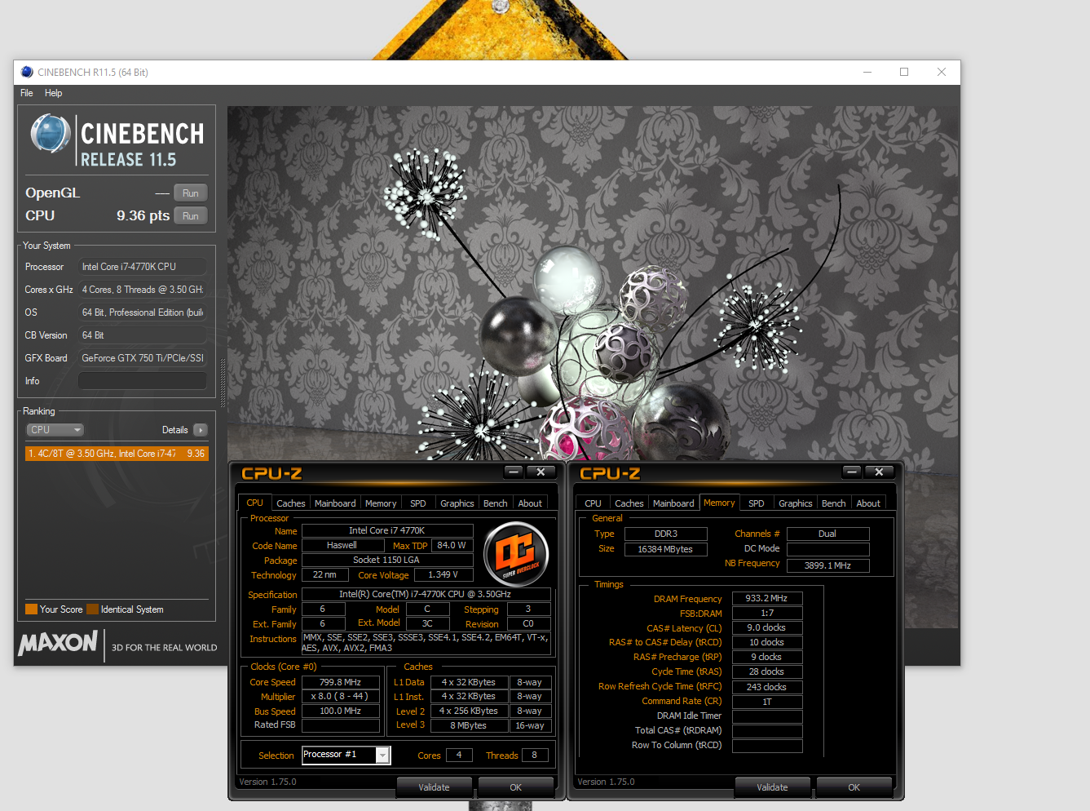Click the CPU score 9.36 pts
The height and width of the screenshot is (811, 1090).
[x=143, y=215]
